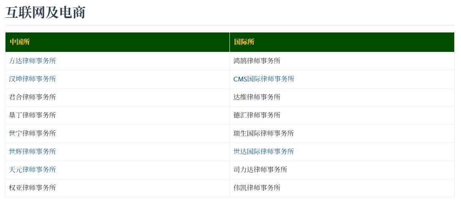Select the 达维律师事务所 cell
Viewport: 461px width, 202px height.
point(342,97)
